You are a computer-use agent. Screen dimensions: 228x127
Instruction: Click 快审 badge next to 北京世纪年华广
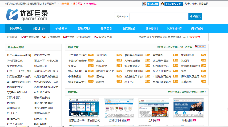point(91,55)
